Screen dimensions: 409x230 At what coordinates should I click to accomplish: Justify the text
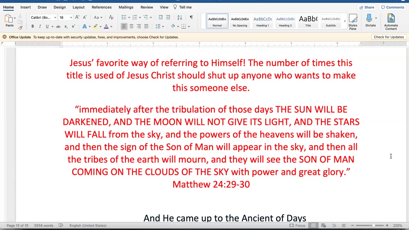pos(146,27)
